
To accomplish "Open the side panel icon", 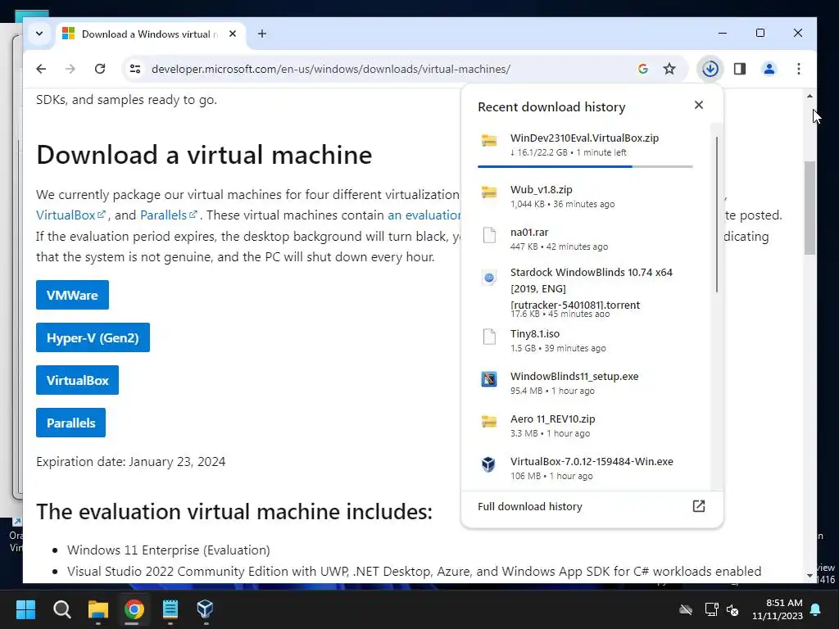I will pyautogui.click(x=740, y=69).
